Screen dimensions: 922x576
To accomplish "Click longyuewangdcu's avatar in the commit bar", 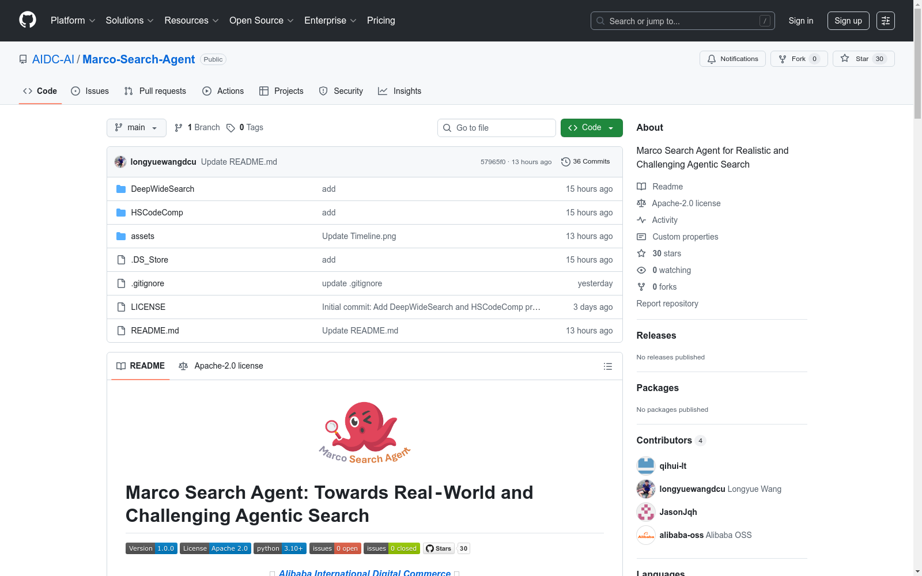I will [120, 162].
